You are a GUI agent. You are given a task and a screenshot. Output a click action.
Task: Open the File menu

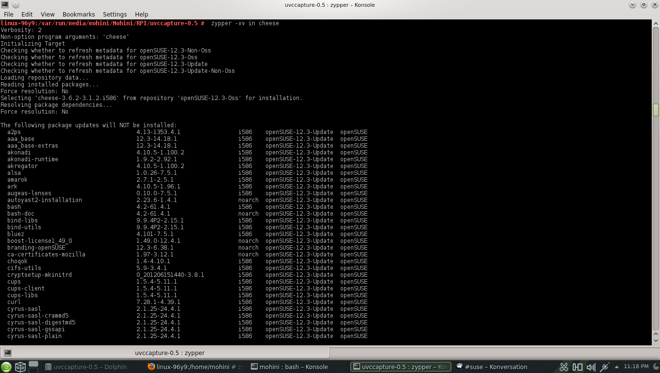click(x=9, y=14)
